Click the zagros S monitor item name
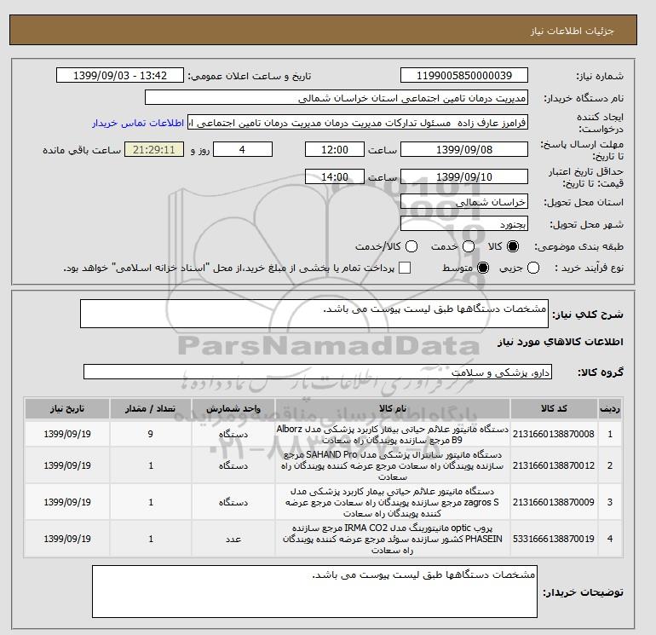Image resolution: width=656 pixels, height=635 pixels. [393, 502]
